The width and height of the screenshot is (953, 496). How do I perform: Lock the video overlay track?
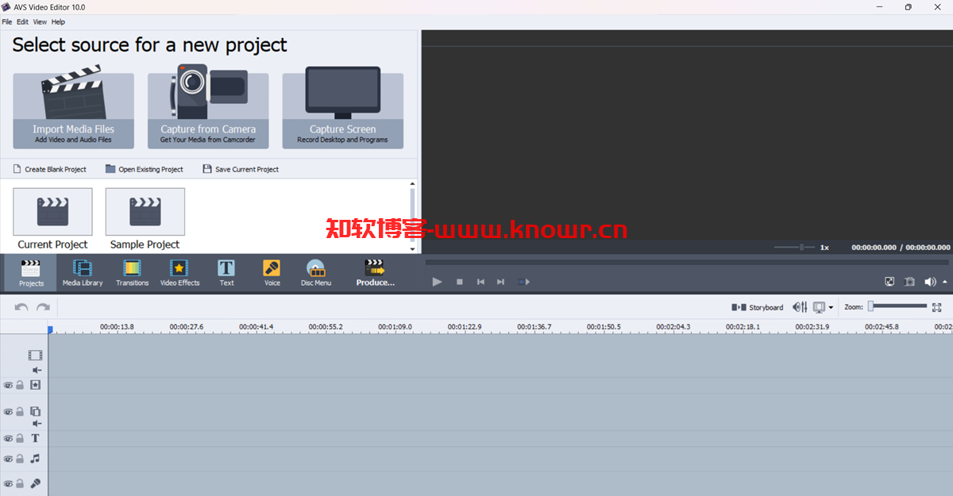coord(20,412)
